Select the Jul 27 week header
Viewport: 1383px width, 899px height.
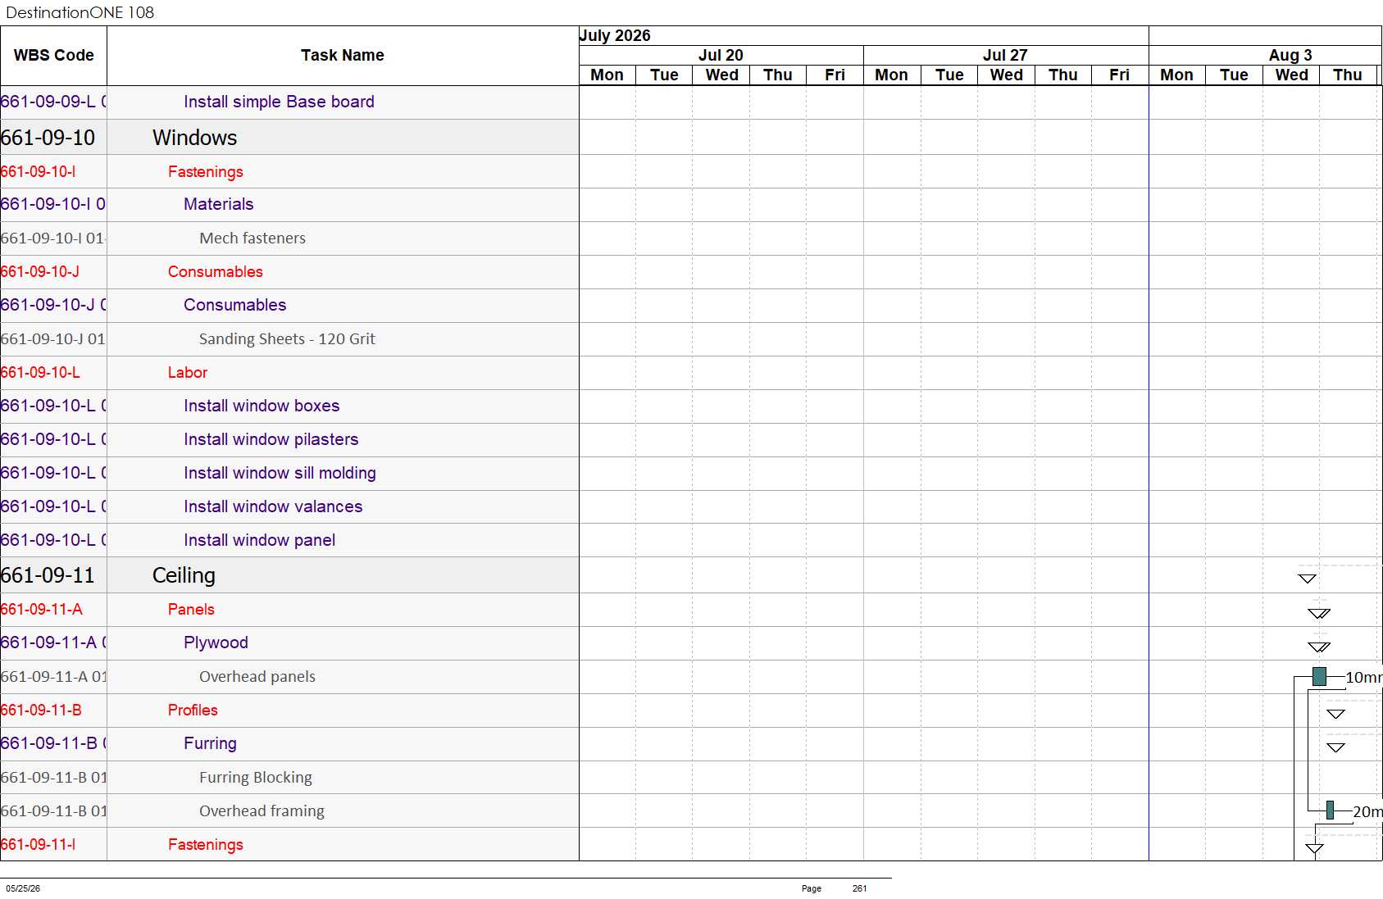click(1005, 55)
